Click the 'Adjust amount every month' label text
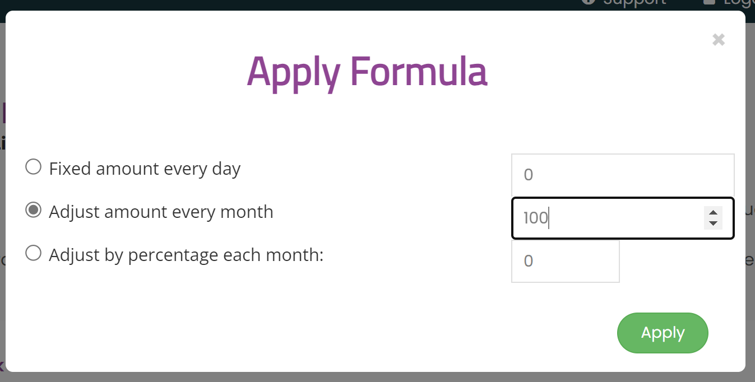The width and height of the screenshot is (755, 382). click(161, 212)
